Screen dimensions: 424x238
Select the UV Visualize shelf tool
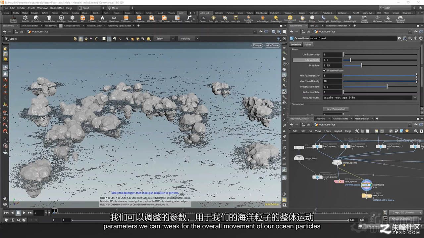[36, 19]
